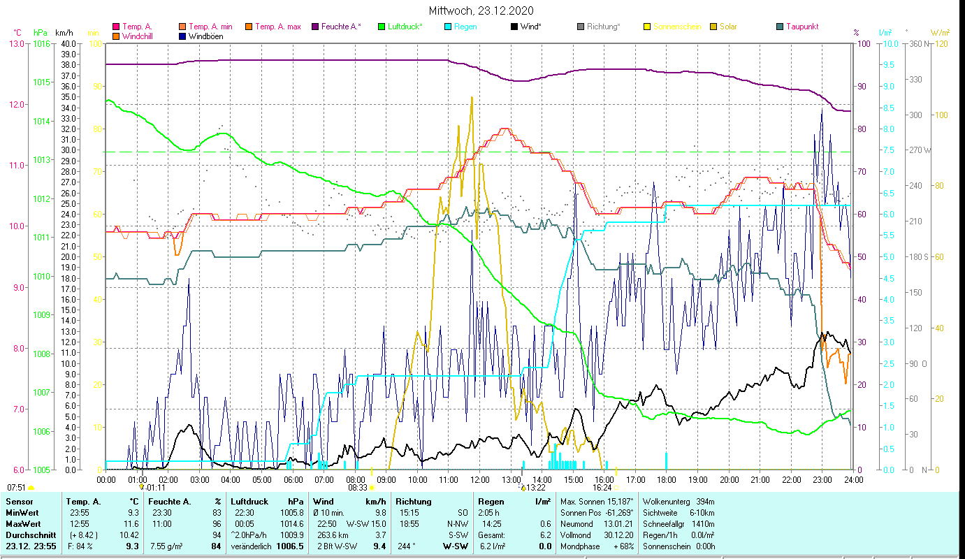The width and height of the screenshot is (965, 559).
Task: Click the Regen column header in table
Action: click(x=491, y=501)
